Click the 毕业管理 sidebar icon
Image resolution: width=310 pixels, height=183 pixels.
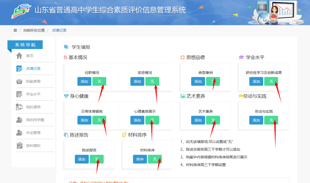click(20, 133)
